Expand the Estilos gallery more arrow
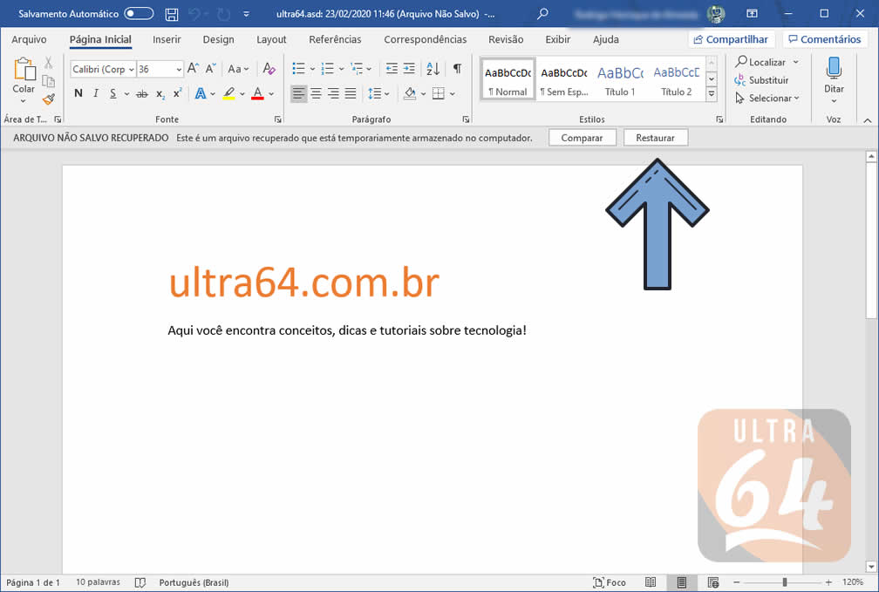 [712, 93]
